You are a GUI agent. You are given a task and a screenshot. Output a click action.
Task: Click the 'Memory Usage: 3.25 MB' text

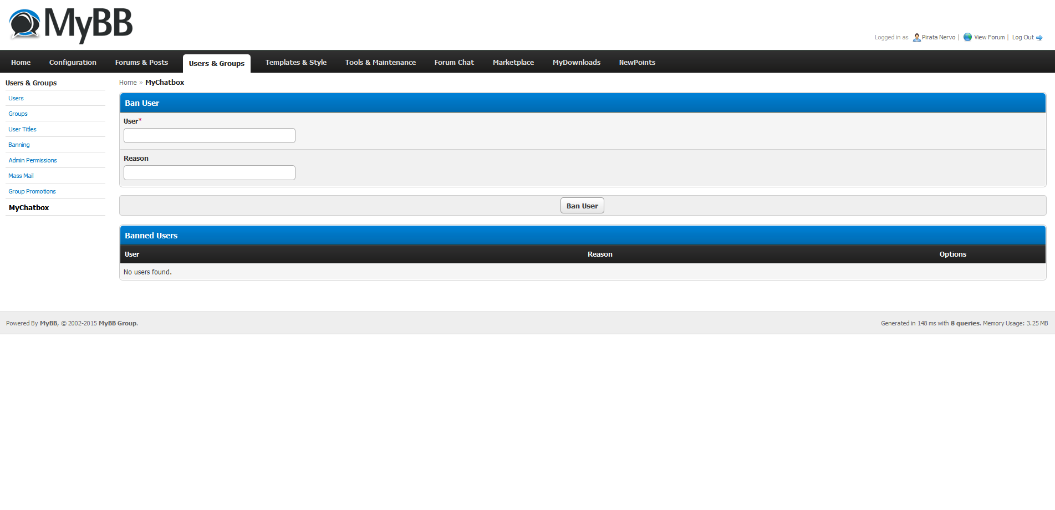(x=1016, y=323)
